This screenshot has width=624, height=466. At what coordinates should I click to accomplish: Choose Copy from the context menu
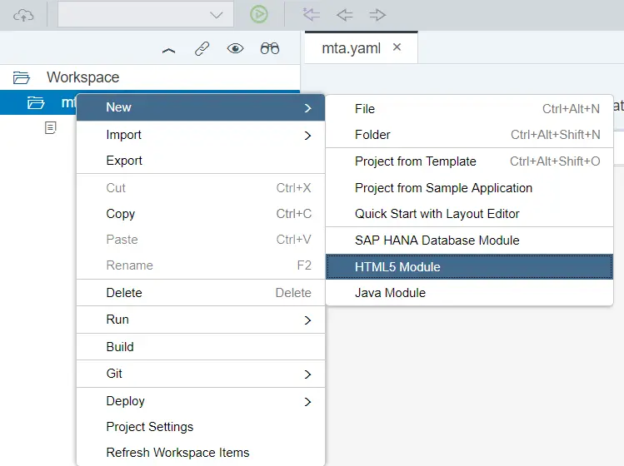[x=201, y=214]
